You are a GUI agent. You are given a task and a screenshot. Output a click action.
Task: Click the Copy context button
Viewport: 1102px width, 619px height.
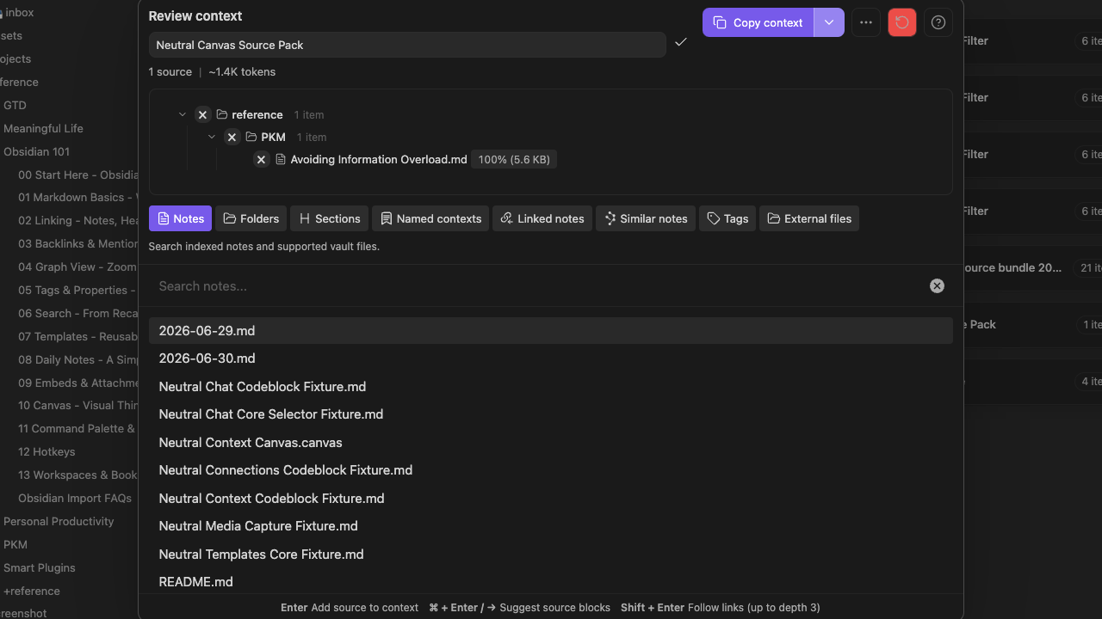coord(758,22)
